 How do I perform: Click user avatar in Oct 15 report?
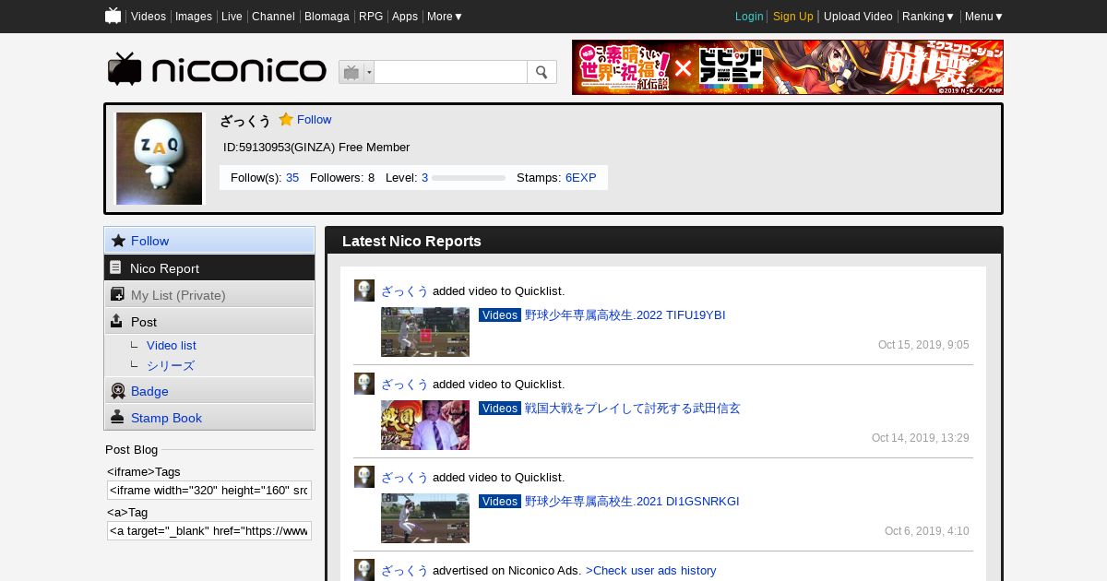coord(364,290)
